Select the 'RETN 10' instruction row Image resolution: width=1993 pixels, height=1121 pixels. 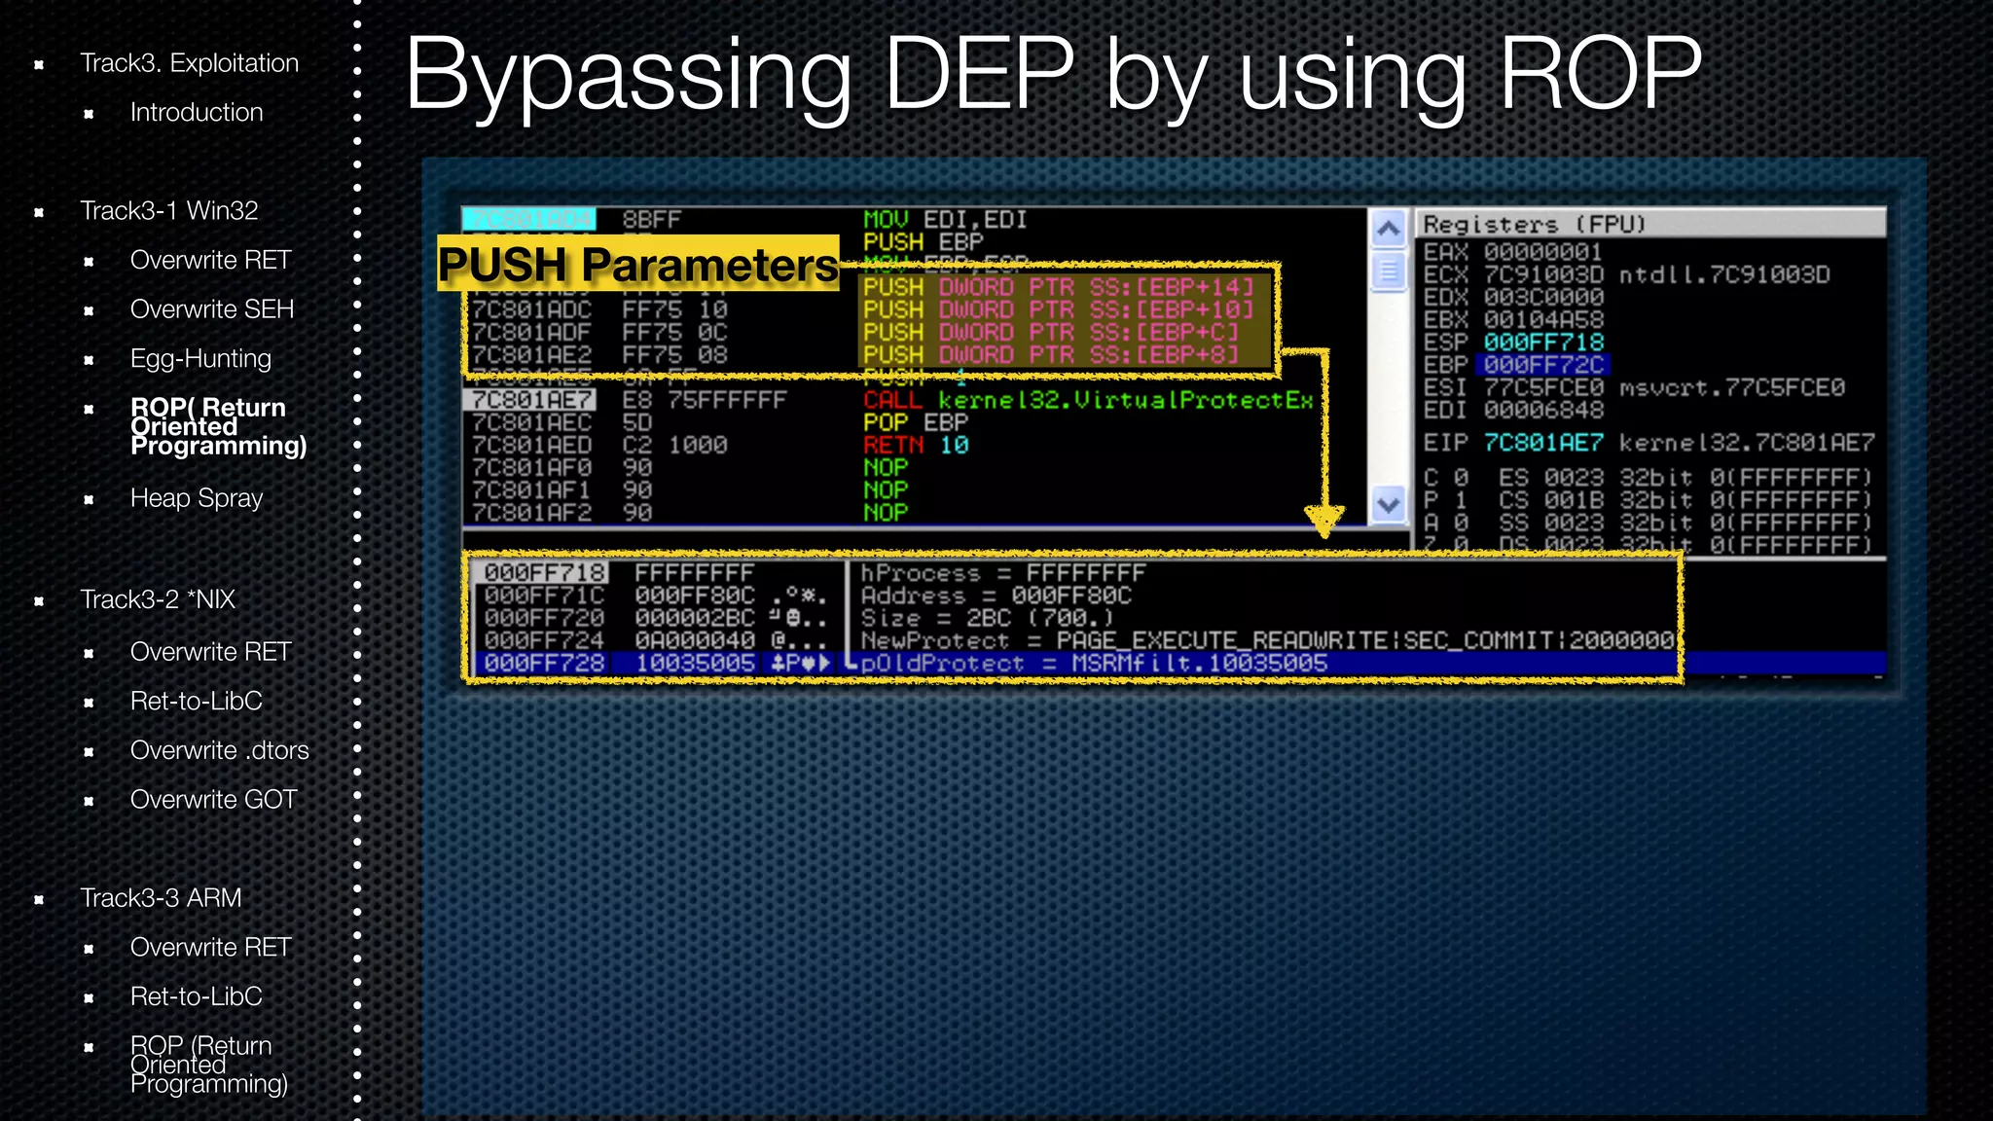coord(916,445)
